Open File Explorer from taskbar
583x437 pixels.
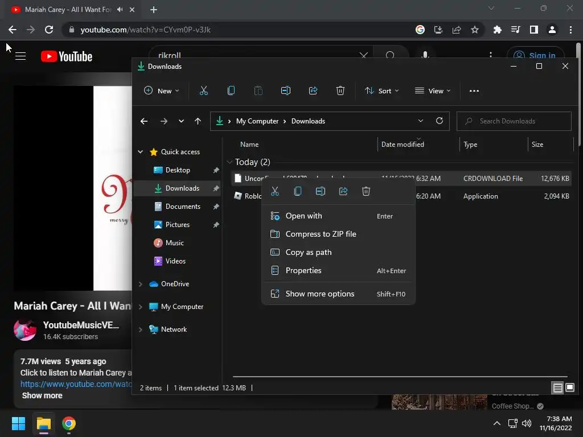pos(43,423)
